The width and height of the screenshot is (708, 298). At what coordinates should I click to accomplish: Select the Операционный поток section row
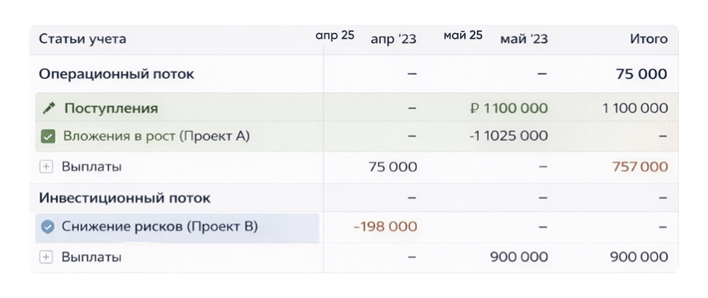(x=116, y=74)
